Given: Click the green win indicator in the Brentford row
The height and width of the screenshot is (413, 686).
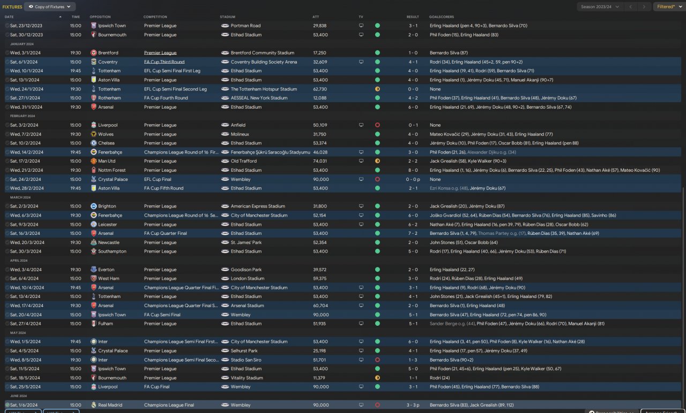Looking at the screenshot, I should (x=377, y=53).
